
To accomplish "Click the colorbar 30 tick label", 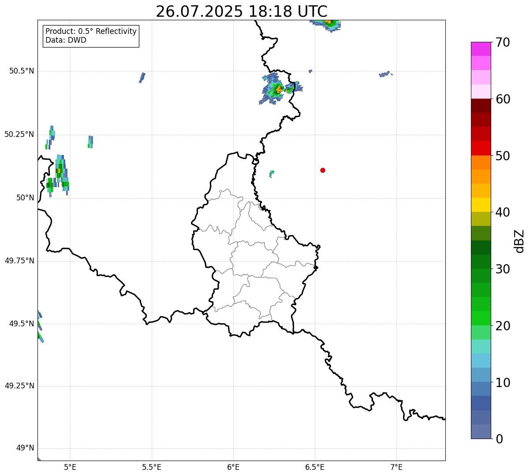I will (503, 269).
